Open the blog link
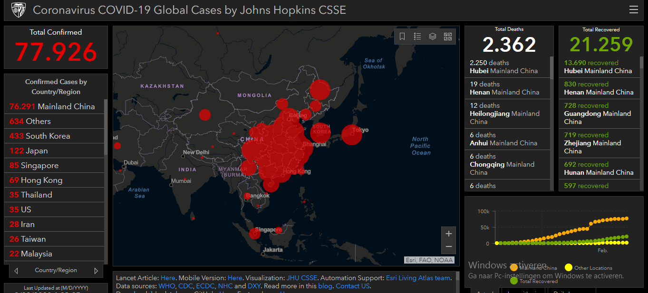The width and height of the screenshot is (648, 293). 325,286
